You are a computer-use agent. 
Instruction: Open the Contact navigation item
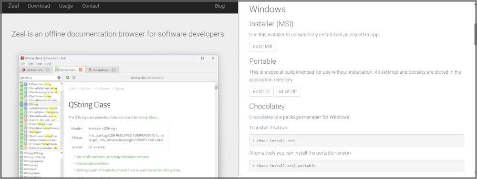[91, 6]
